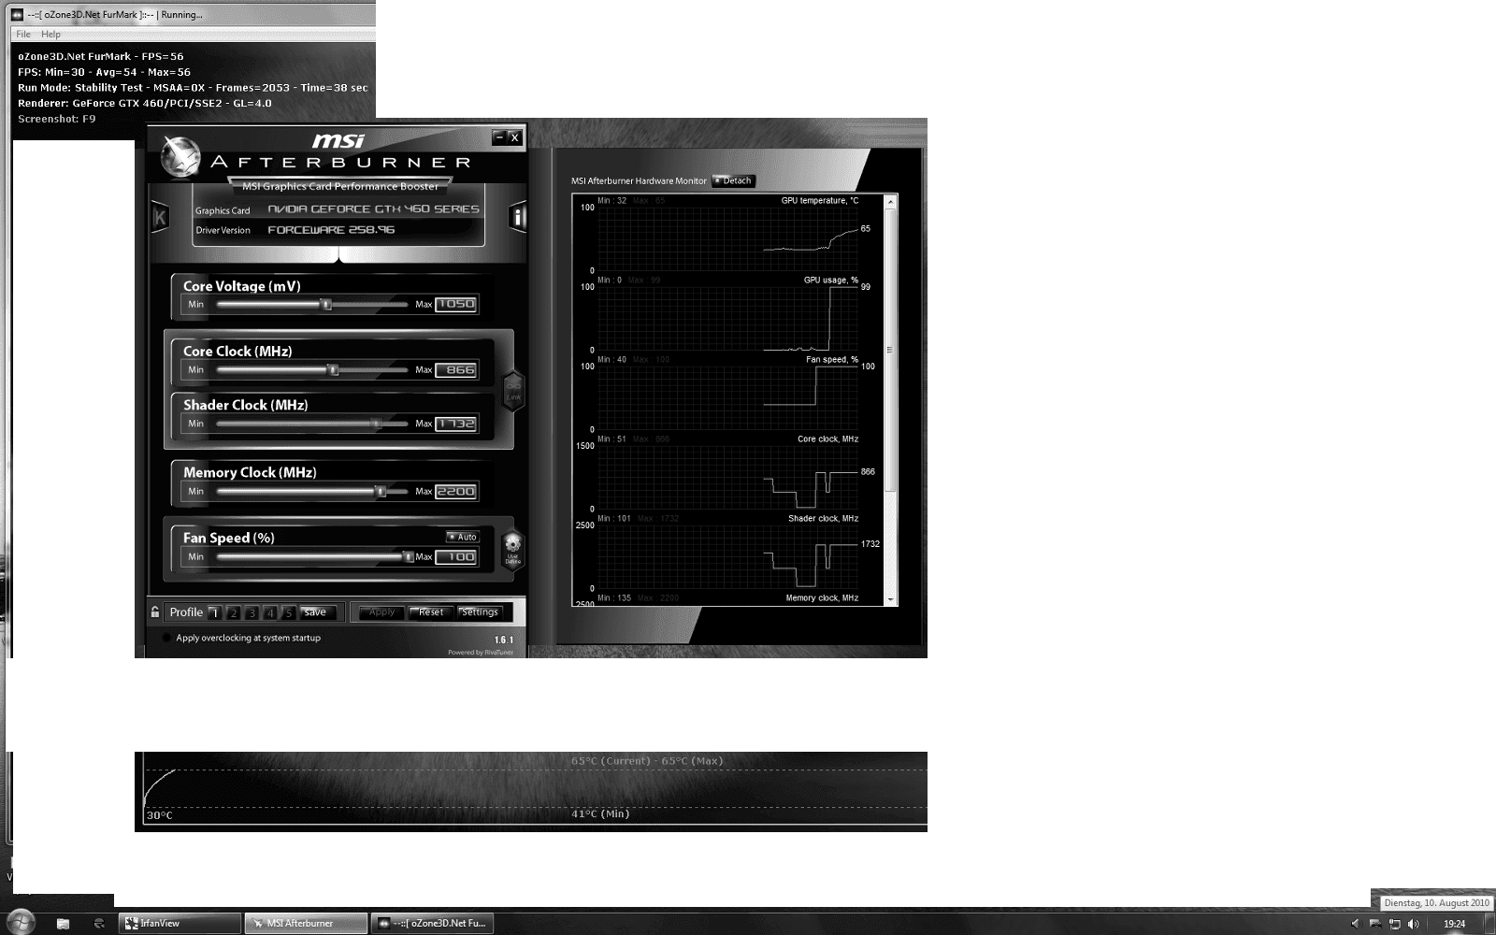Click the Core Clock slider handle
The image size is (1496, 935).
pos(333,370)
